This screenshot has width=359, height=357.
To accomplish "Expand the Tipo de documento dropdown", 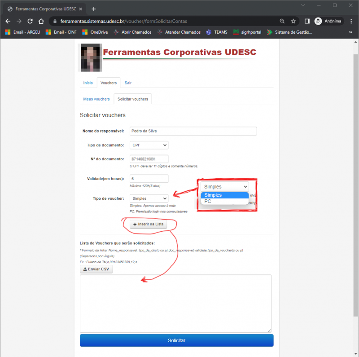I will (x=149, y=145).
